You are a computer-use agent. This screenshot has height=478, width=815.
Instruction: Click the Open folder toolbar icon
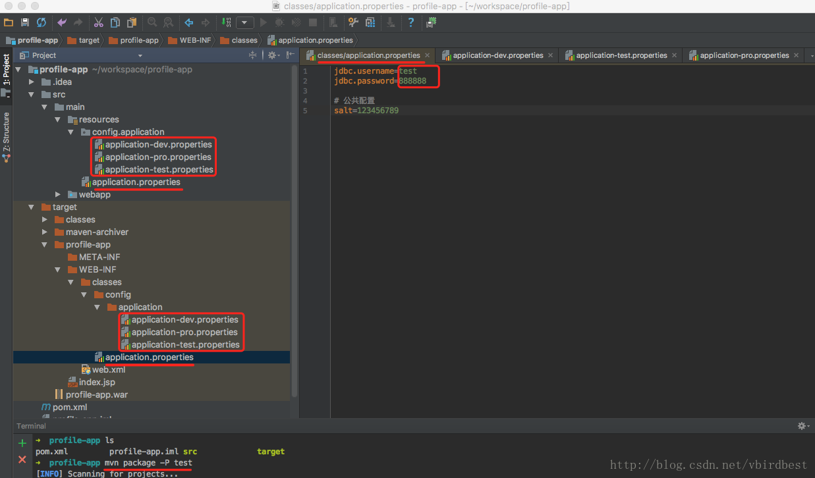click(9, 22)
